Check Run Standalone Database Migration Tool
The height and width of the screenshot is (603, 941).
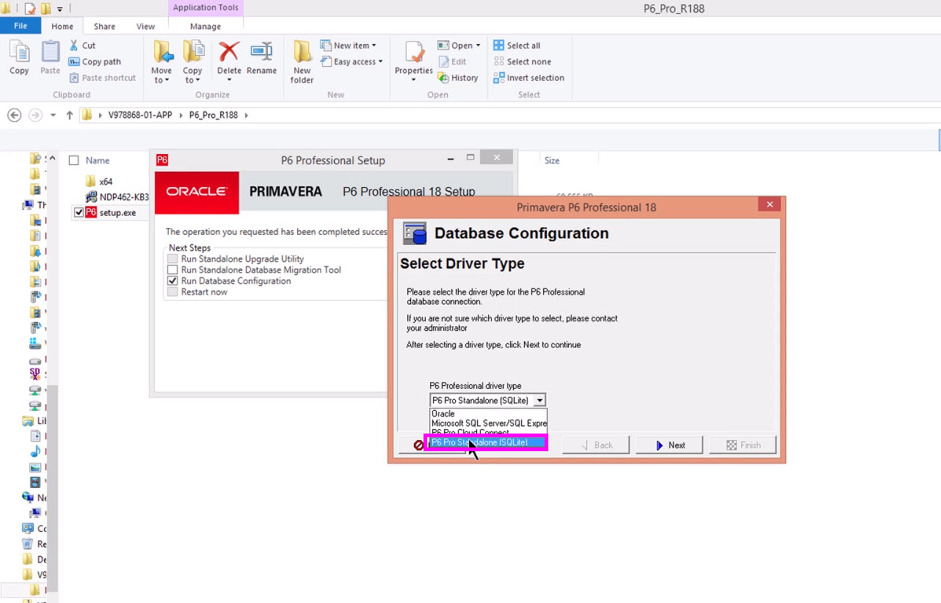(172, 270)
